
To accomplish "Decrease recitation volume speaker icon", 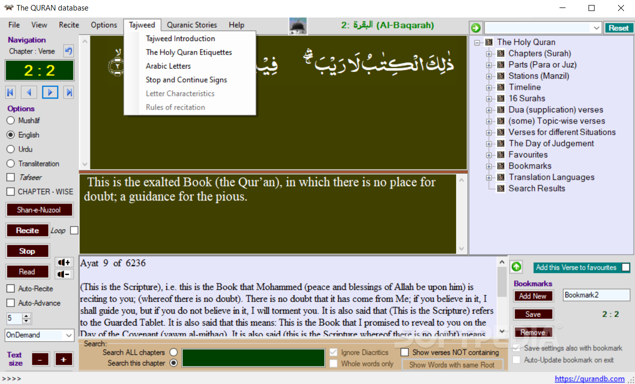I will [x=64, y=274].
